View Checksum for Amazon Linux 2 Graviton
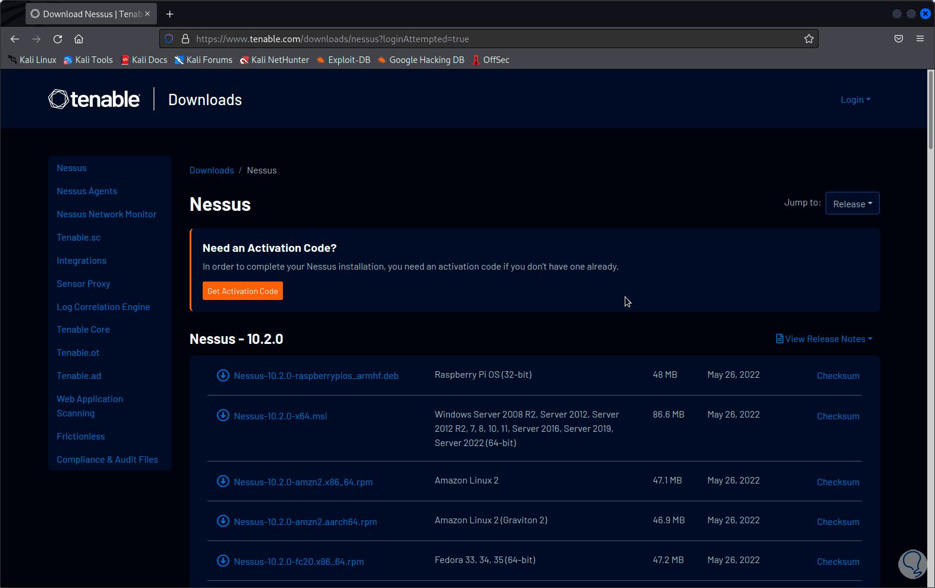The width and height of the screenshot is (935, 588). (838, 522)
